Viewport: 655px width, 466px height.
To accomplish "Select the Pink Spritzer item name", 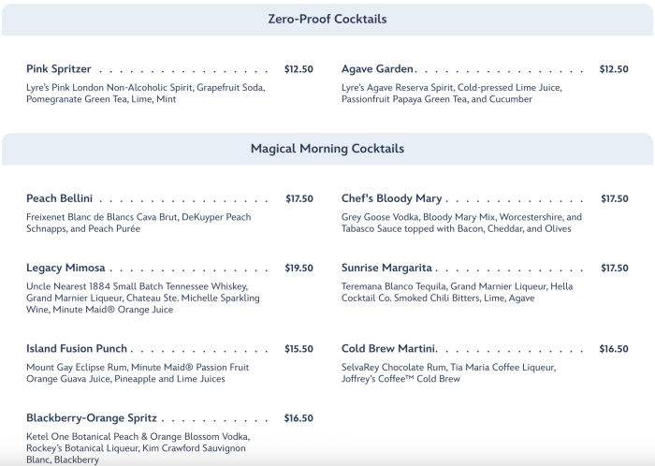I will click(x=59, y=69).
